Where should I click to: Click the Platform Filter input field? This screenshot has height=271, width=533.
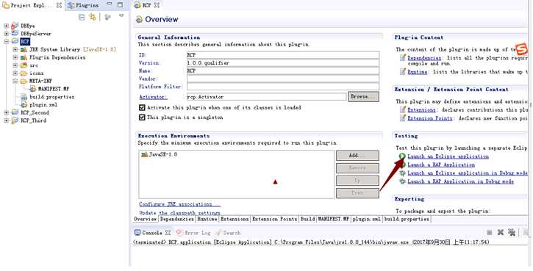pyautogui.click(x=283, y=86)
